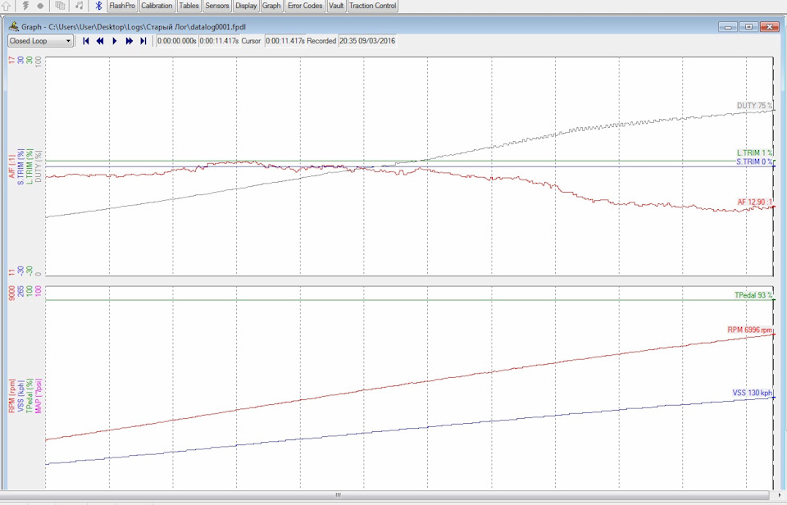787x505 pixels.
Task: Click the recorded date 20:35 09/03/2016
Action: 367,41
